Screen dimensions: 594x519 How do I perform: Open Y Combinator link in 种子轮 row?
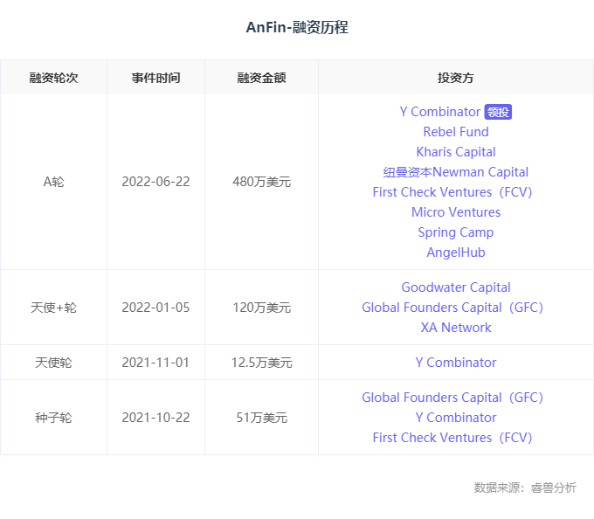point(456,418)
